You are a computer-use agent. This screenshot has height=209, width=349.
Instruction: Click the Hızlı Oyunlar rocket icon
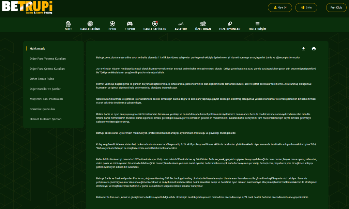click(x=230, y=23)
